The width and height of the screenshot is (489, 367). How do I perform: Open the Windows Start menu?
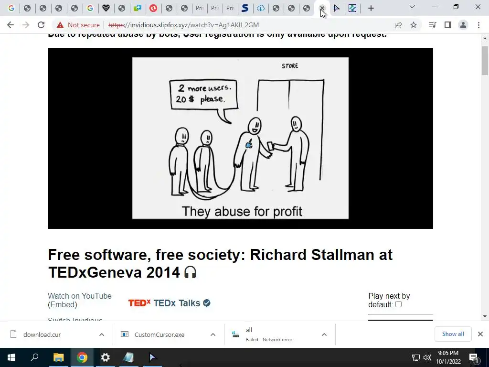[11, 357]
